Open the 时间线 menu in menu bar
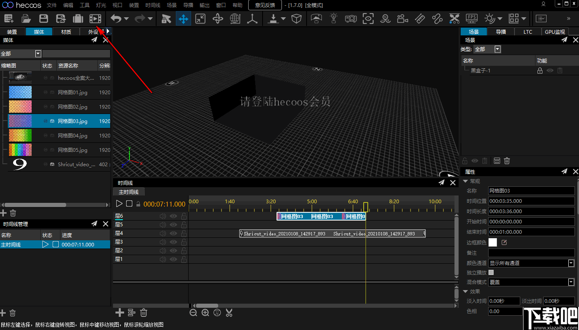This screenshot has height=330, width=579. pos(153,5)
